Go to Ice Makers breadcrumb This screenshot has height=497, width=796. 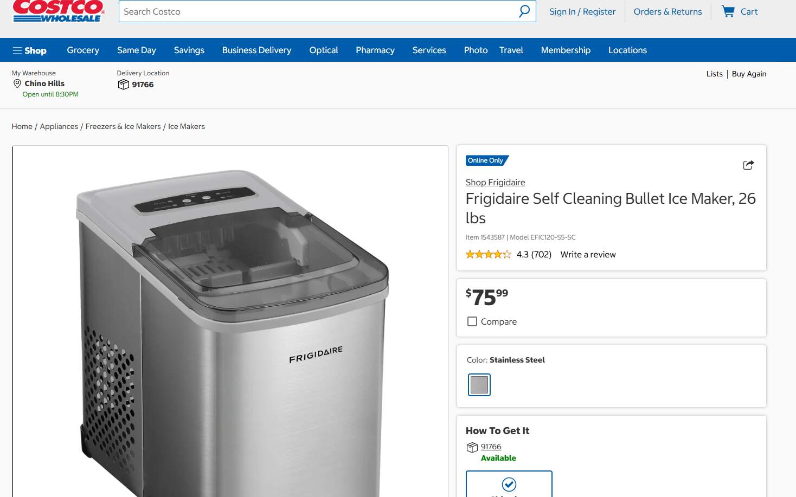[187, 126]
